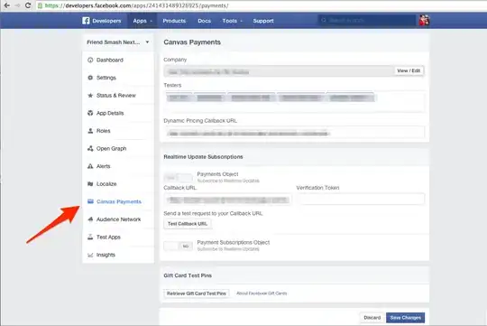The width and height of the screenshot is (487, 326).
Task: Expand the Friend Smash app selector dropdown
Action: coord(118,42)
